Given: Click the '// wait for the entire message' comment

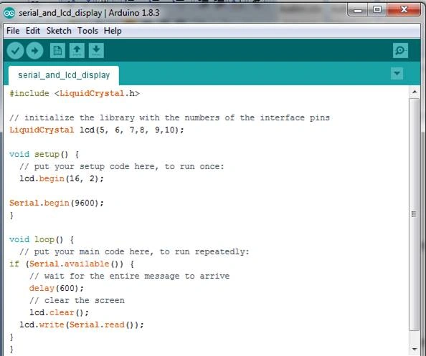Looking at the screenshot, I should click(x=129, y=276).
